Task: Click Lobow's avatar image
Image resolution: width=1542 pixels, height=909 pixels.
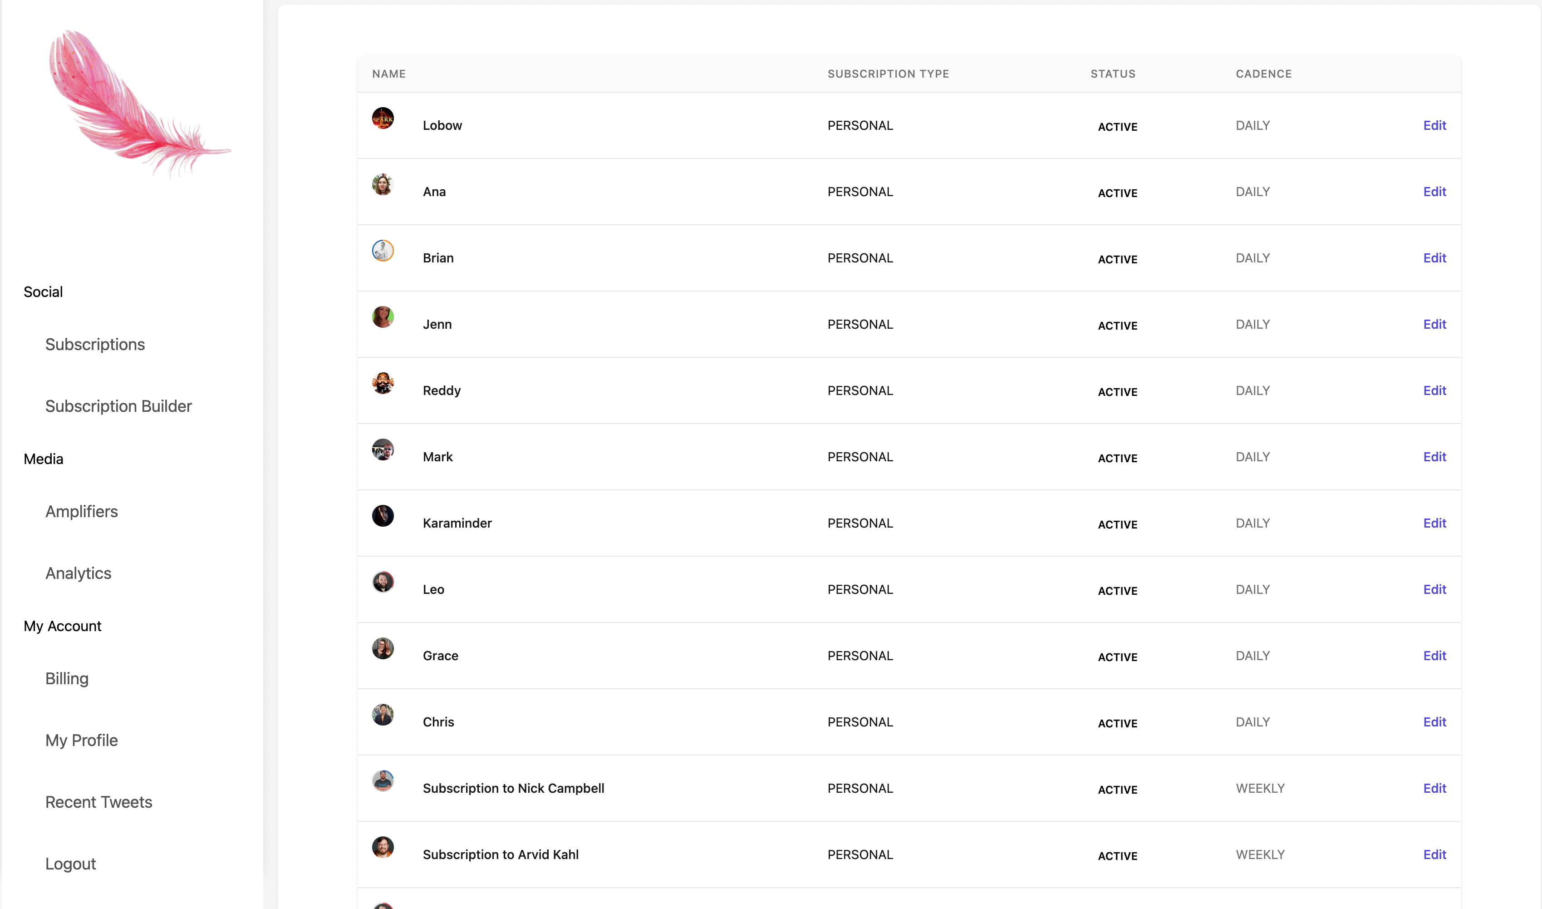Action: tap(383, 118)
